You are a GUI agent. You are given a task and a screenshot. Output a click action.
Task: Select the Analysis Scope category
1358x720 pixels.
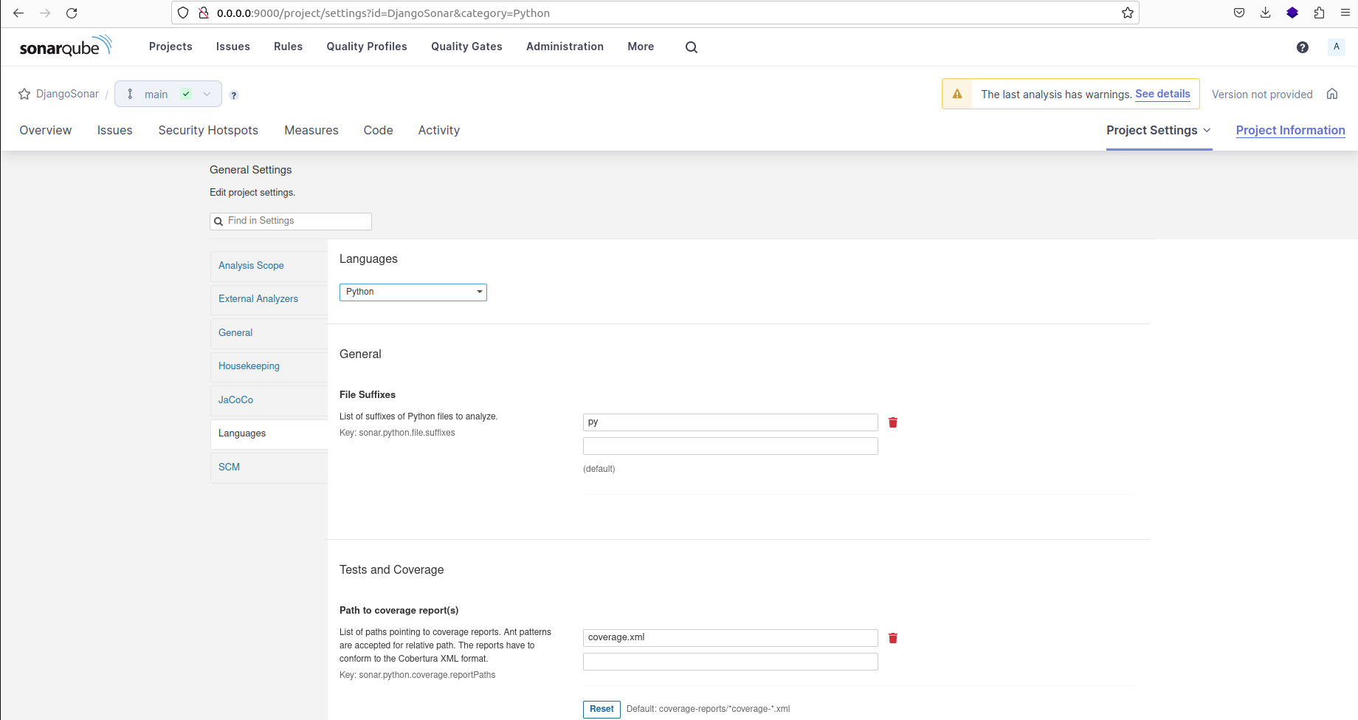click(269, 266)
